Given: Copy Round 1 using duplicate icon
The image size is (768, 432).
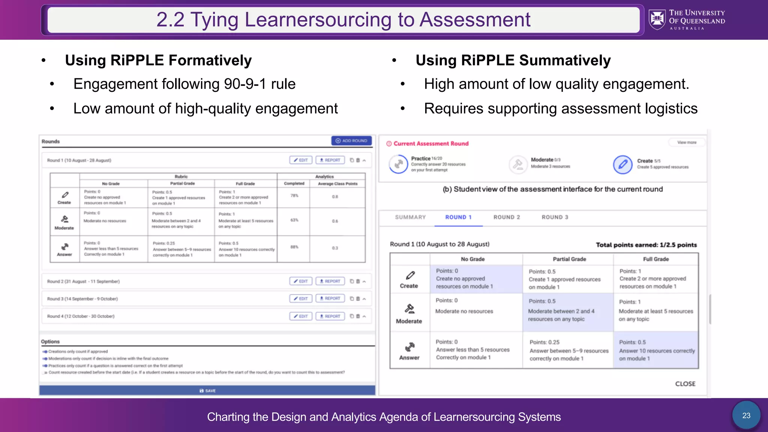Looking at the screenshot, I should [352, 160].
